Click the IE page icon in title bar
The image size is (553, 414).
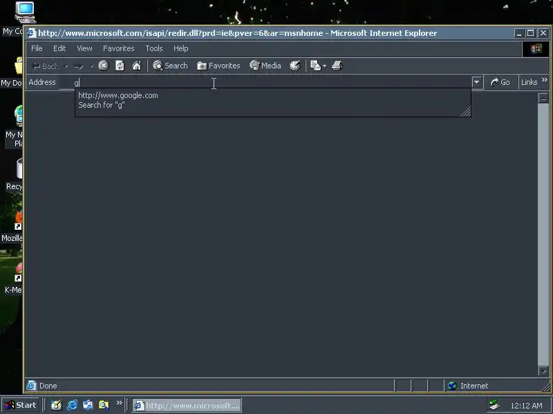31,33
